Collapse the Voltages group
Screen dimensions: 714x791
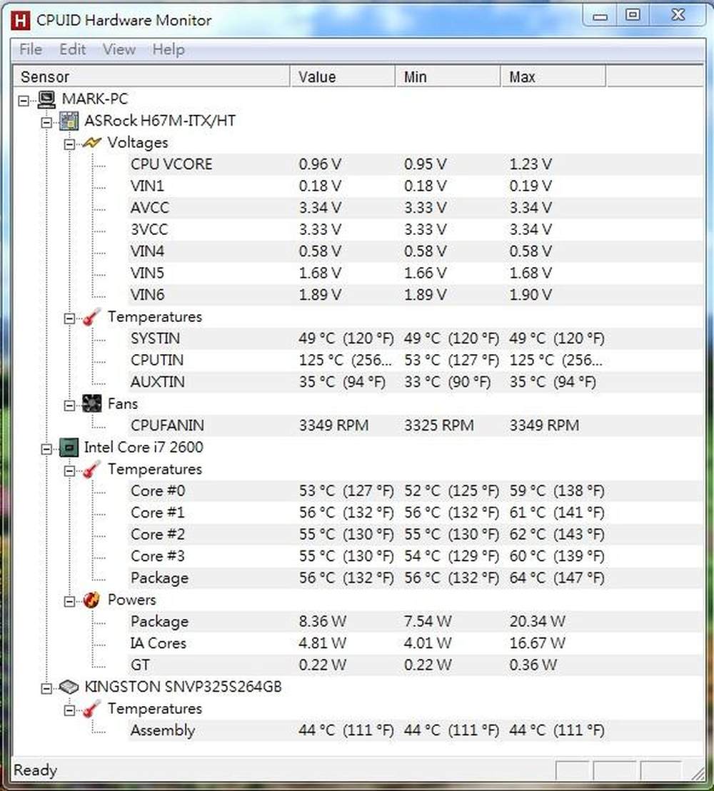[70, 145]
